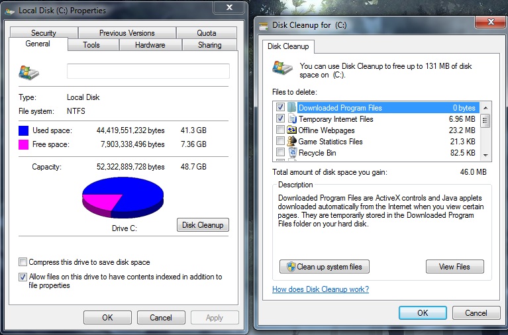508x335 pixels.
Task: Disable indexing of file contents checkbox
Action: click(23, 277)
